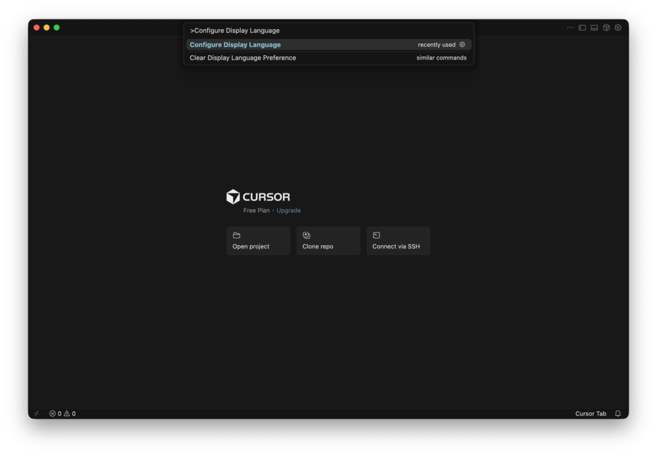Open notifications bell in status bar
Screen dimensions: 657x456
point(618,414)
